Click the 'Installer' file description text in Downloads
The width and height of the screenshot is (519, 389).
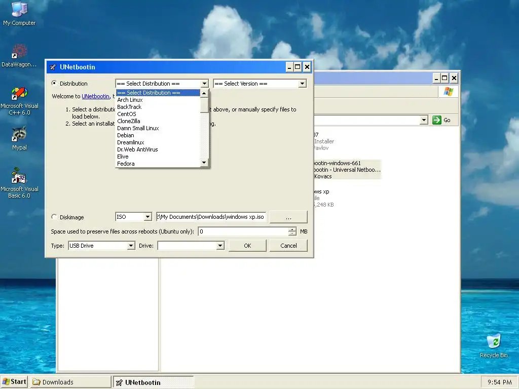coord(324,141)
